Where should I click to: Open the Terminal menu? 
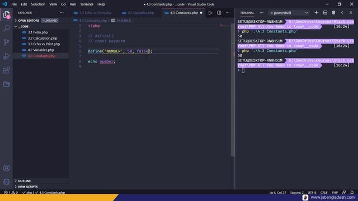(87, 4)
